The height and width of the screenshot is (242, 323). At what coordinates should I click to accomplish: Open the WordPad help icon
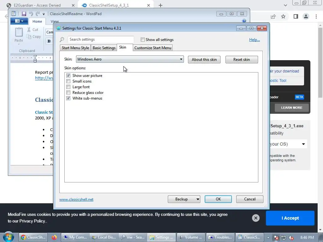click(x=244, y=20)
